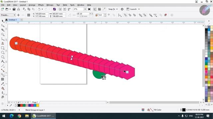The image size is (213, 119).
Task: Click the blend direction angle field
Action: pos(101,15)
